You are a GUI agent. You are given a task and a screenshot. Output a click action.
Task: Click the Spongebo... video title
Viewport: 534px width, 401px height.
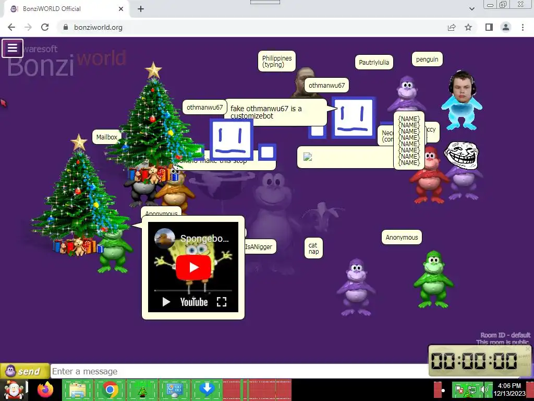tap(204, 238)
